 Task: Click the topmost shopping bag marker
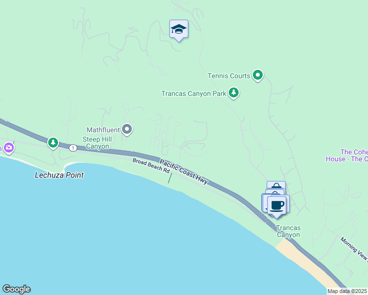pyautogui.click(x=276, y=185)
